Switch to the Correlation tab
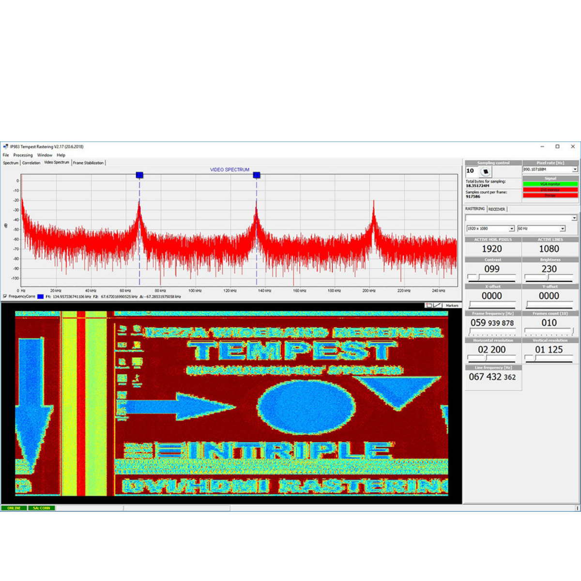Screen dimensions: 581x581 pyautogui.click(x=31, y=163)
